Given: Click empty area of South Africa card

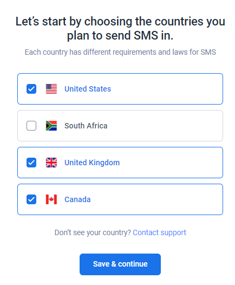Looking at the screenshot, I should tap(164, 126).
